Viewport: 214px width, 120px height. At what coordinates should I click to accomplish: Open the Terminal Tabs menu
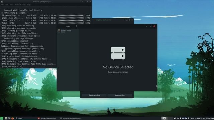point(24,5)
